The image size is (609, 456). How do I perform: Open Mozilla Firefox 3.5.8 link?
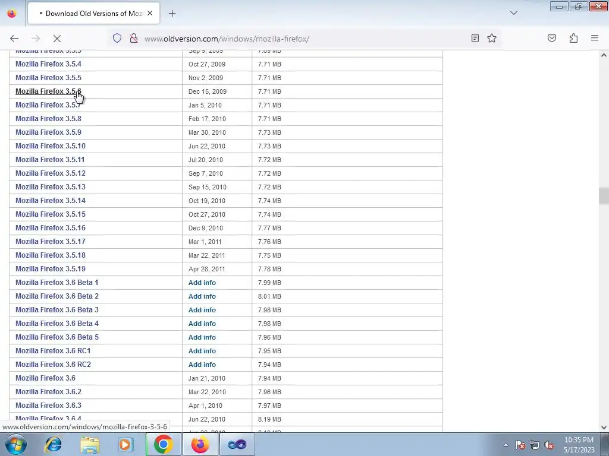pos(49,119)
